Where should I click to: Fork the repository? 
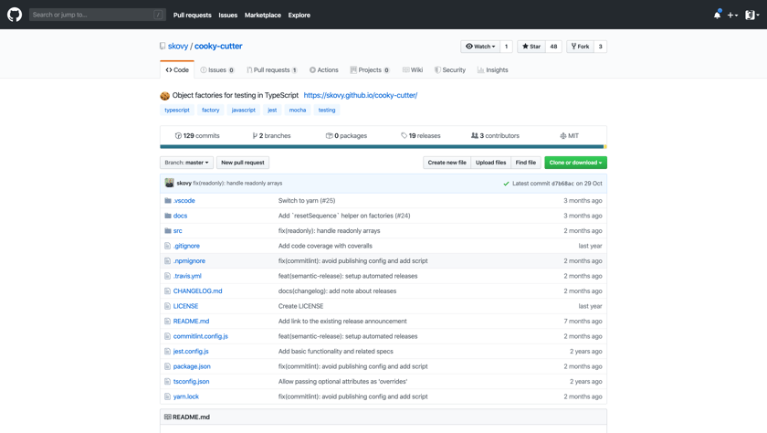click(580, 47)
